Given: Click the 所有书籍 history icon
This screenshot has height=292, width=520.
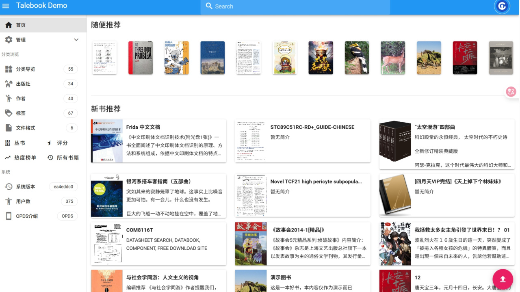Looking at the screenshot, I should coord(50,158).
